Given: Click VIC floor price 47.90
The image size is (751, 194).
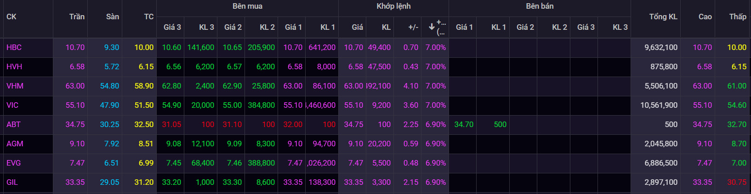Looking at the screenshot, I should (109, 105).
